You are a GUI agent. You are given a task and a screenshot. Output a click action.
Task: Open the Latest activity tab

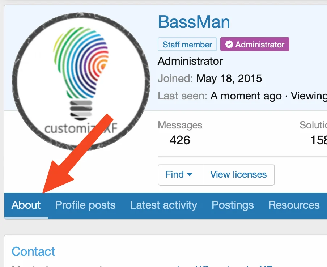pyautogui.click(x=163, y=205)
